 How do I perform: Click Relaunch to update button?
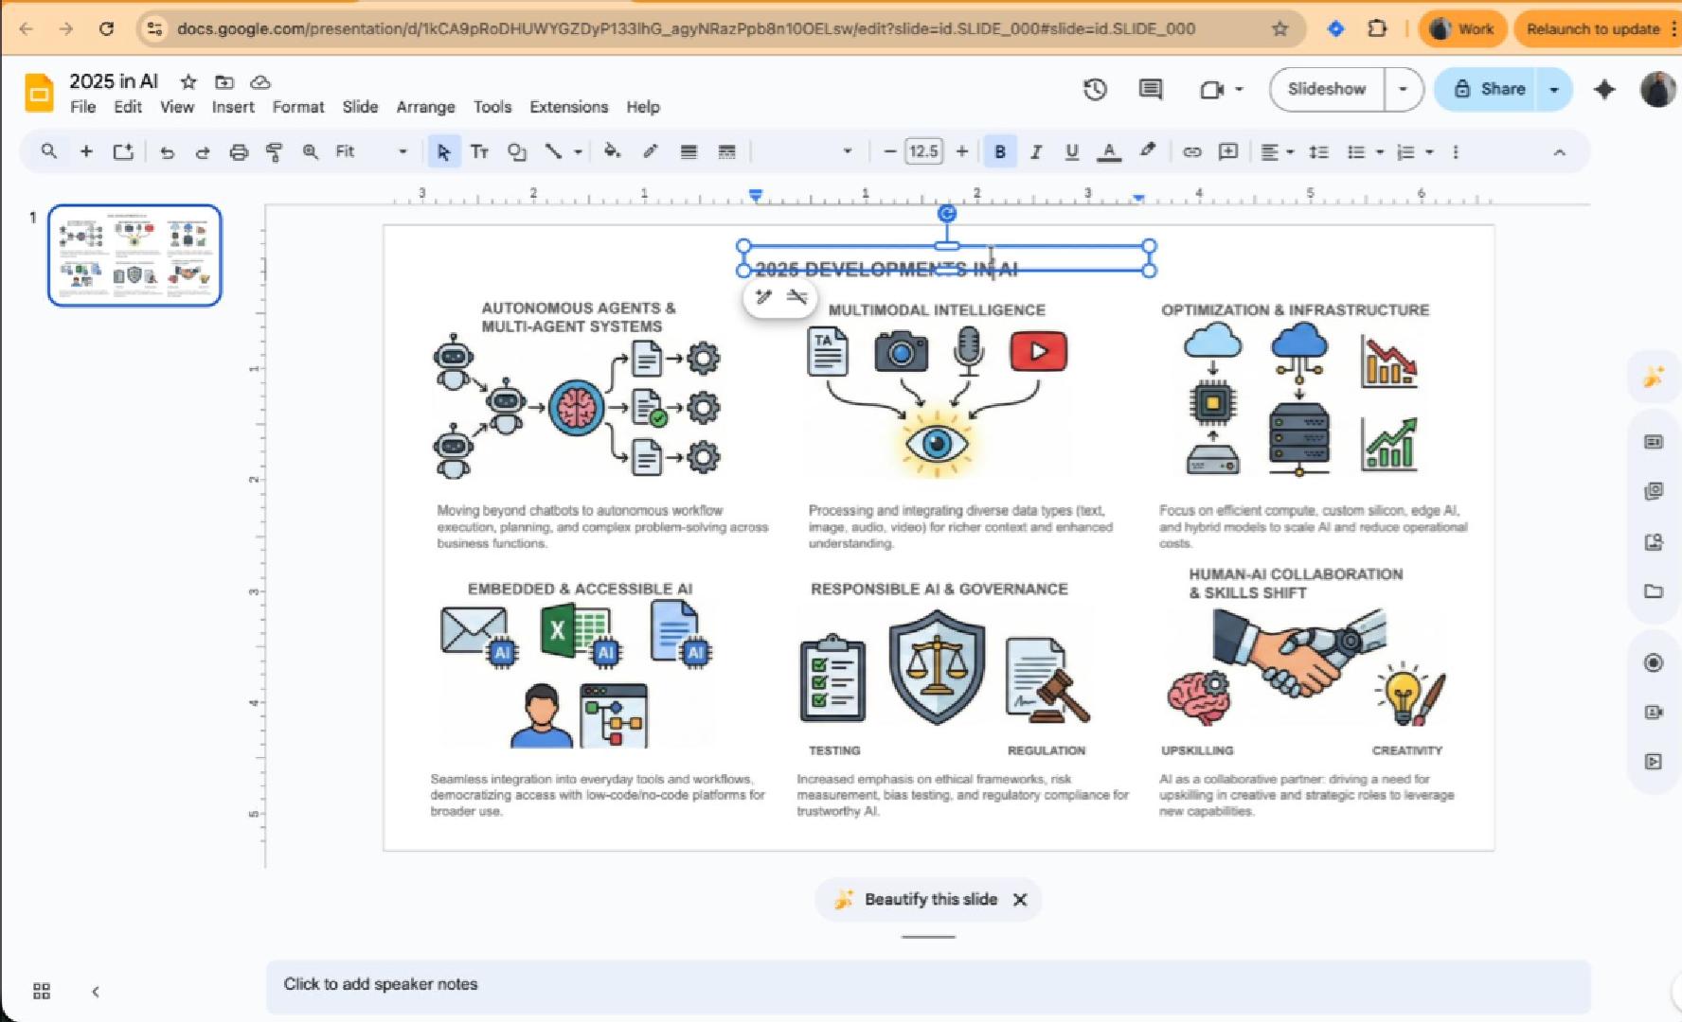coord(1593,28)
